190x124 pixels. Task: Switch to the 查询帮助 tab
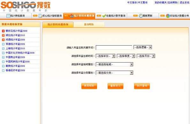click(x=89, y=25)
